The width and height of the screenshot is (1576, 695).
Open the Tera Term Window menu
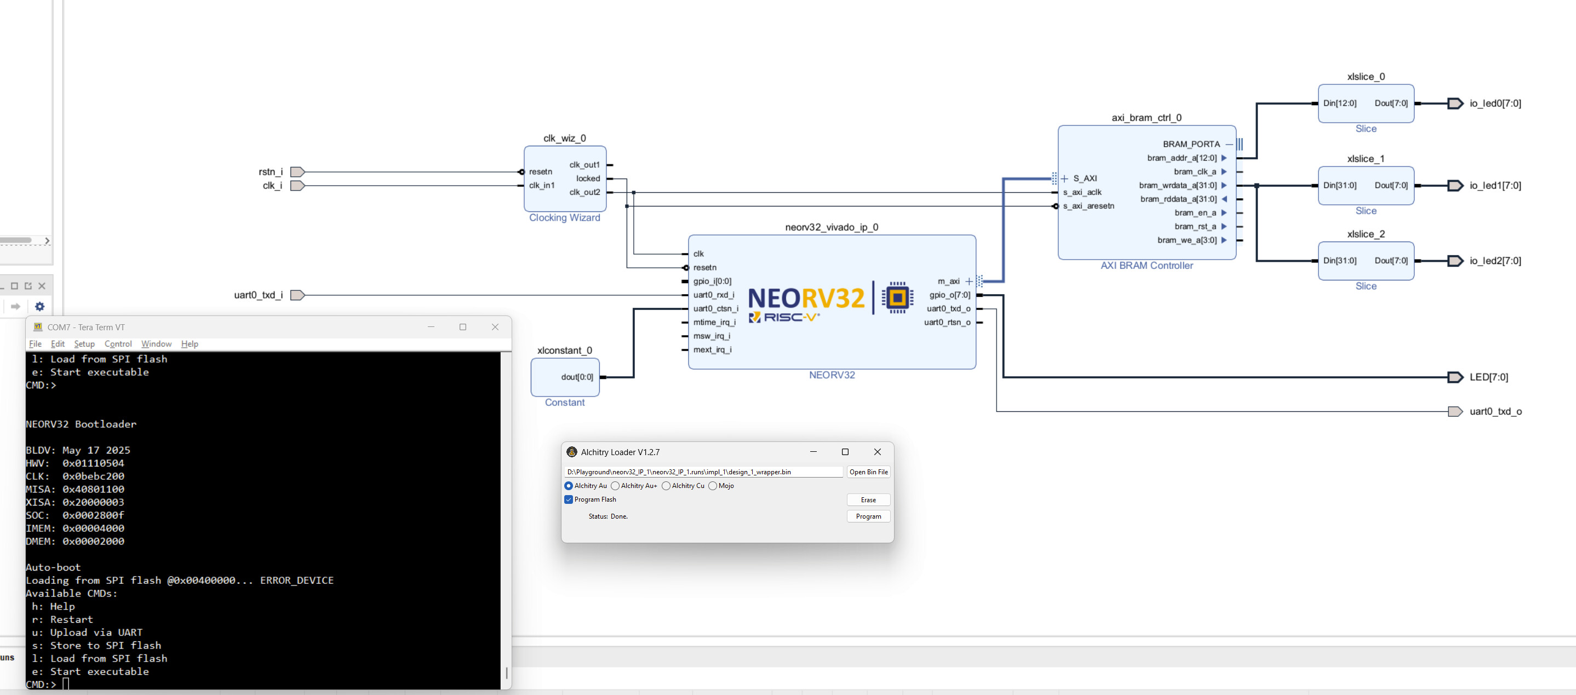click(x=156, y=344)
